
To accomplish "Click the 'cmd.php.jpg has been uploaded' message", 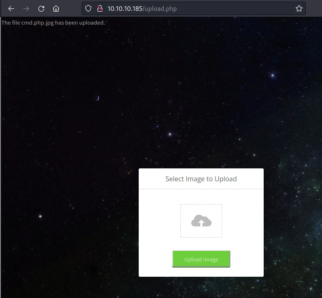I will coord(53,23).
